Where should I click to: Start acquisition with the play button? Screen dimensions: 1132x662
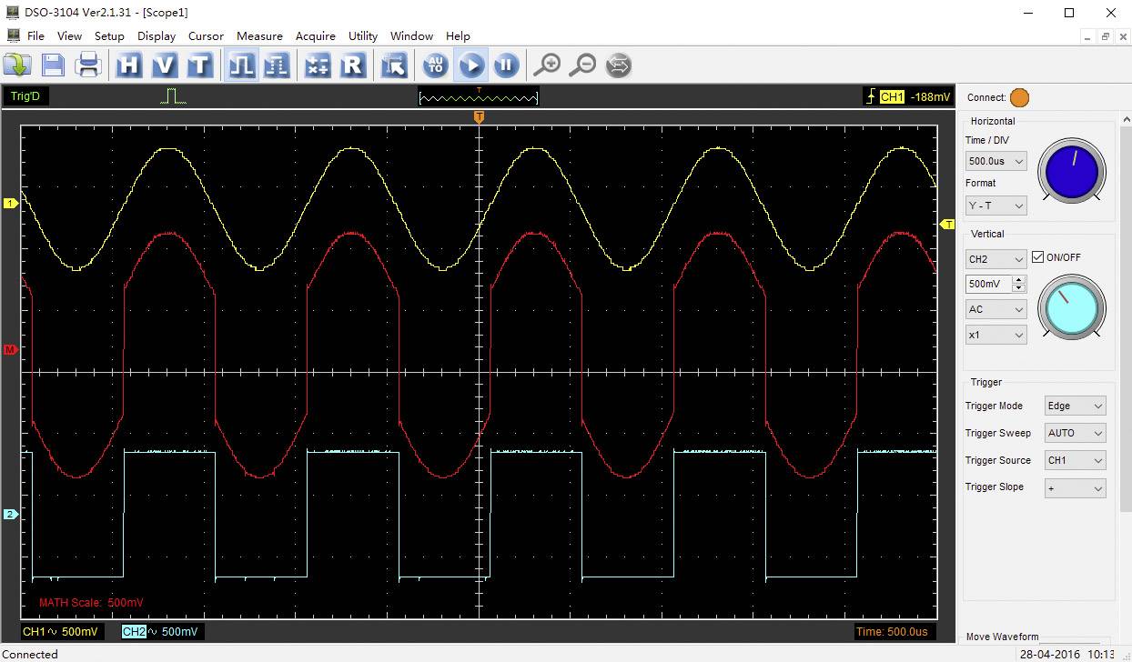[472, 65]
